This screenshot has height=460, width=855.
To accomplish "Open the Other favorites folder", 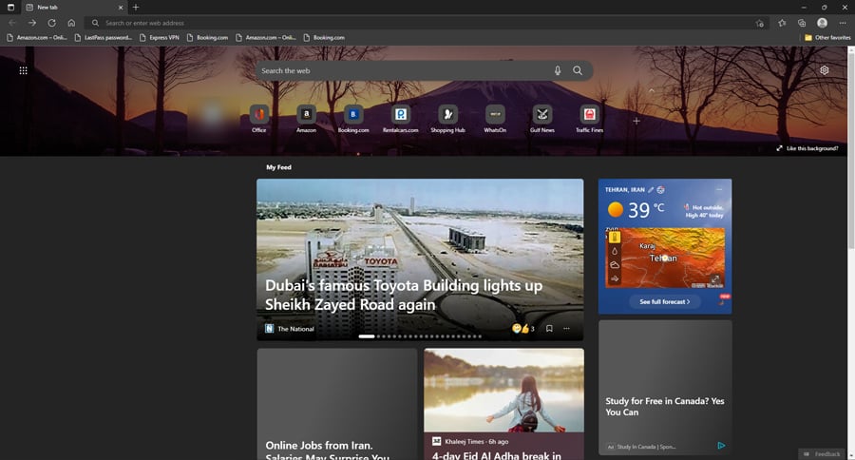I will (x=827, y=38).
